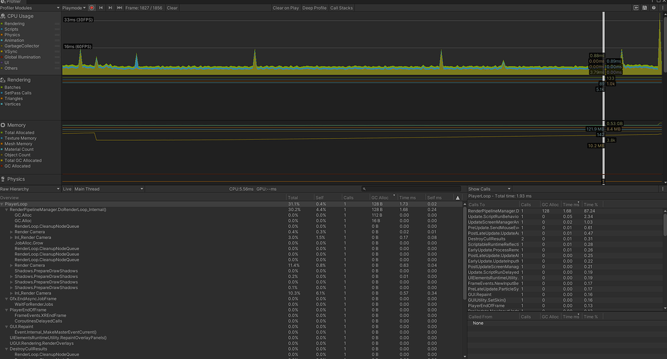Toggle Clear on Play

coord(286,8)
